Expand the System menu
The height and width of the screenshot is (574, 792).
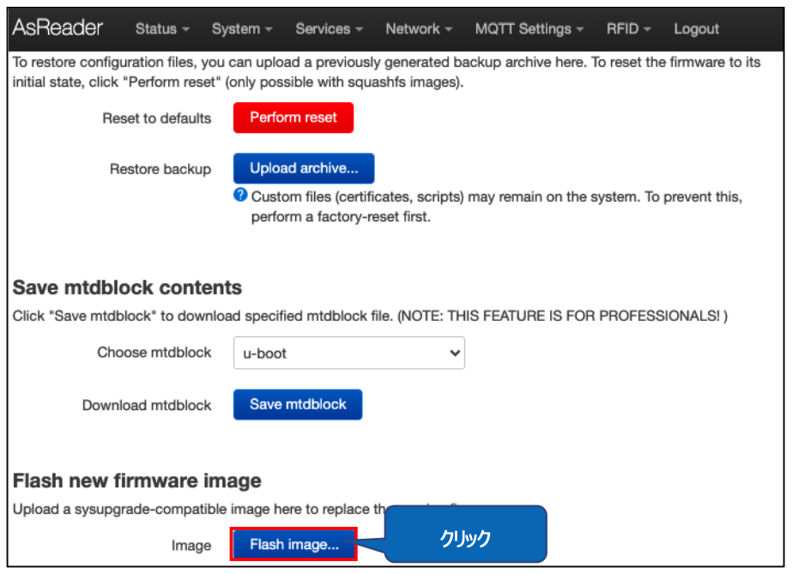coord(242,29)
